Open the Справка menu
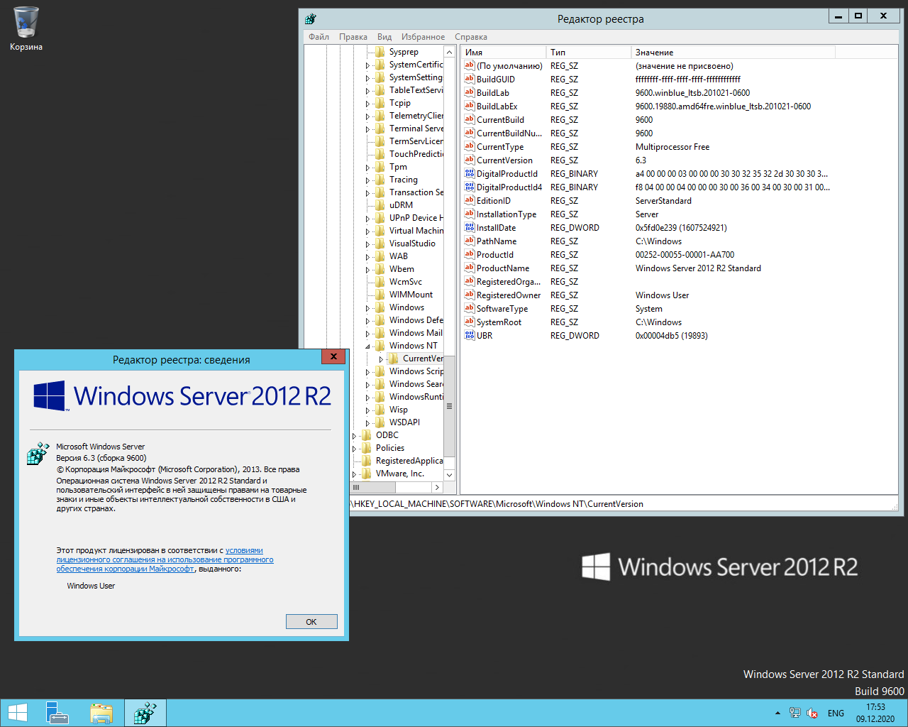908x727 pixels. [x=471, y=37]
